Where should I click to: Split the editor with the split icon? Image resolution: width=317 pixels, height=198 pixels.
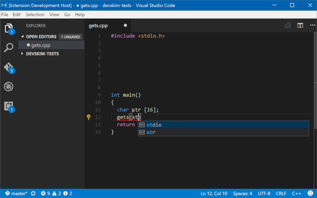[x=300, y=25]
